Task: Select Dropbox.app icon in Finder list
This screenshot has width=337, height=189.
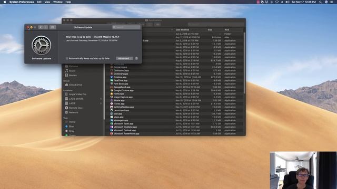Action: pyautogui.click(x=112, y=77)
